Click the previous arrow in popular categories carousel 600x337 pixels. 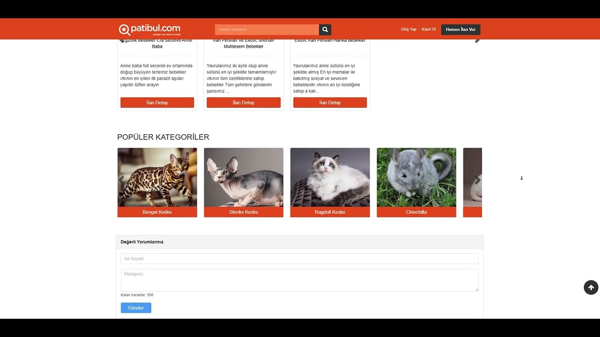[122, 179]
